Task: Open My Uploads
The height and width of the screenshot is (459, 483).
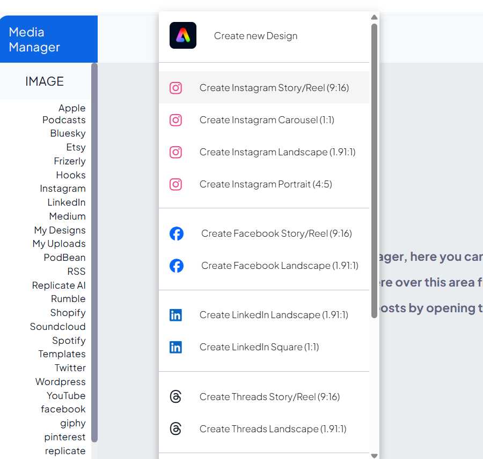Action: [59, 244]
